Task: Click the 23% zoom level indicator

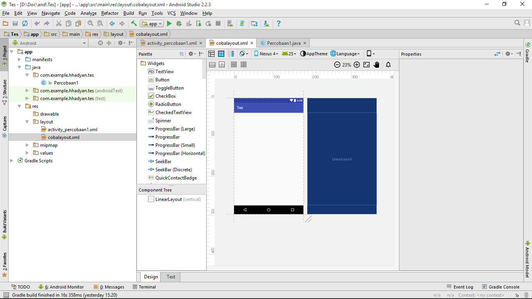Action: (x=347, y=65)
